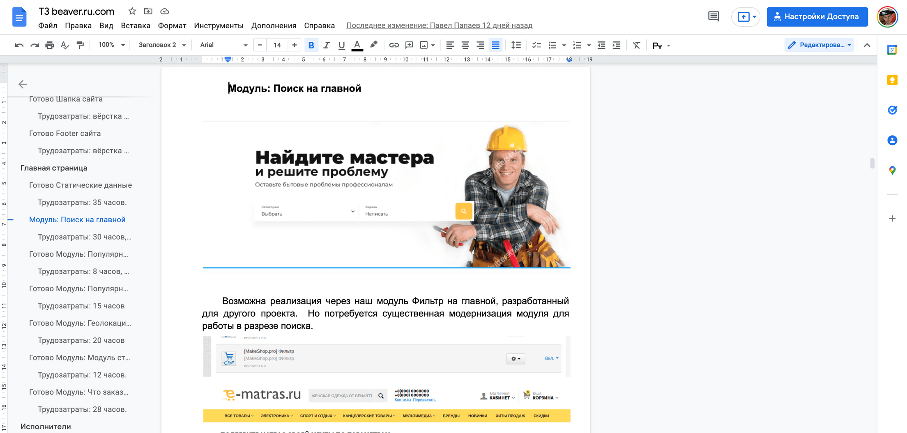Open numbered list style dropdown
This screenshot has height=433, width=907.
589,46
